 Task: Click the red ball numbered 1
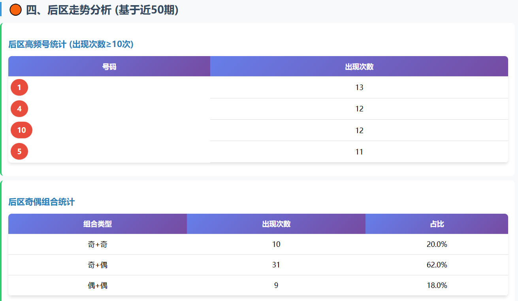pos(19,87)
